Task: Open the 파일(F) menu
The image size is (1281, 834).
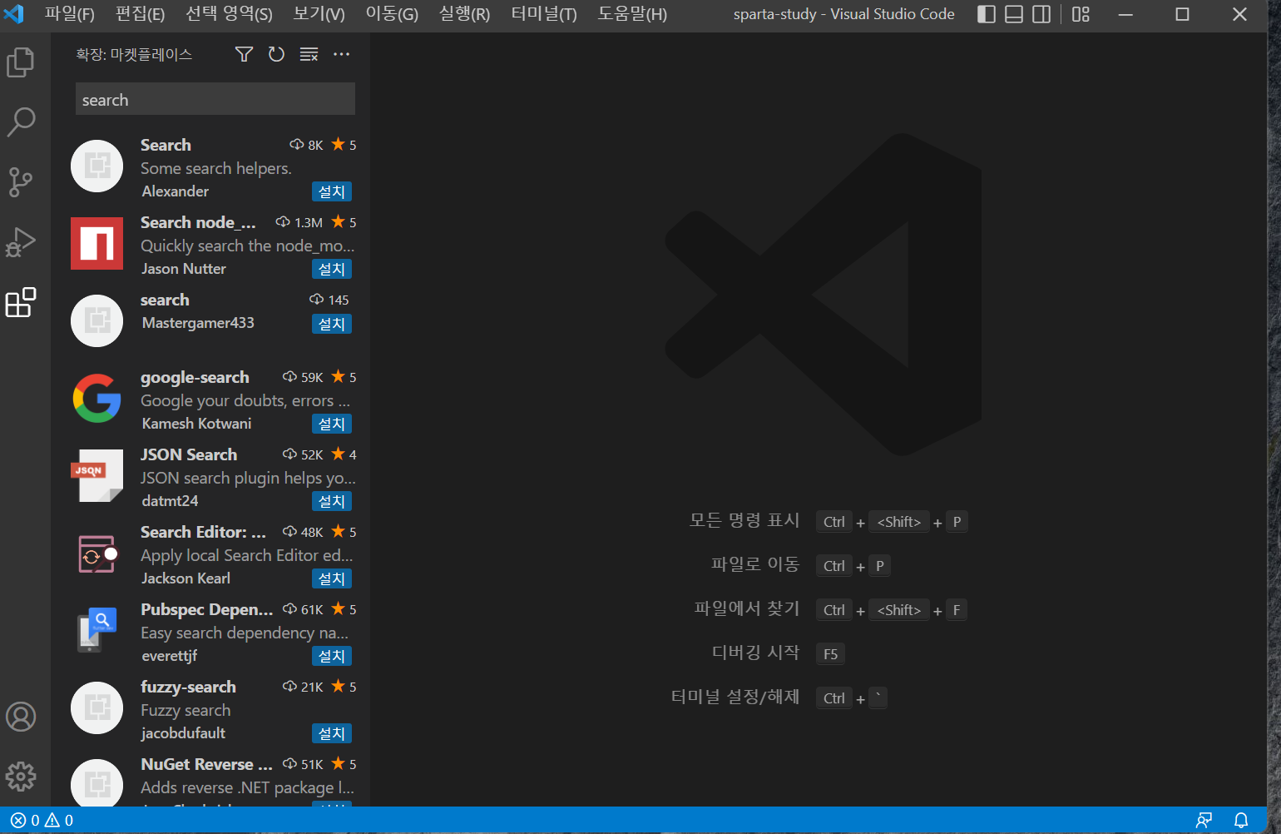Action: pos(70,14)
